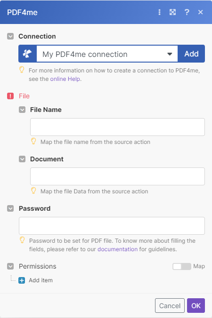Toggle the Permissions Map switch
This screenshot has height=318, width=212.
click(x=182, y=266)
